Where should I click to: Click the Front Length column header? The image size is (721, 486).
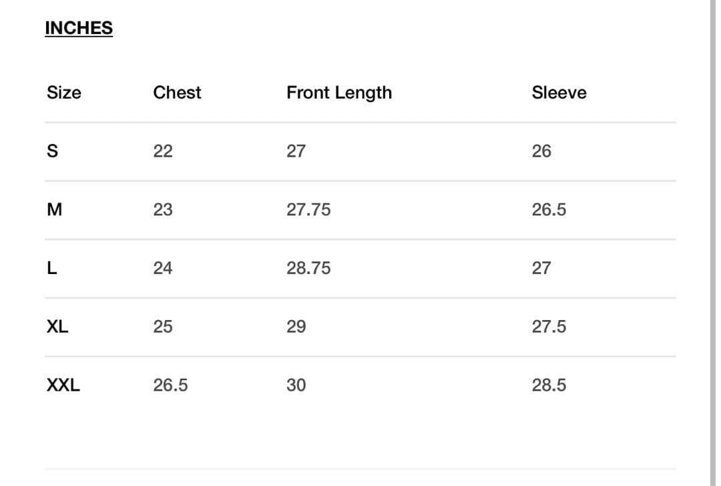click(x=339, y=93)
